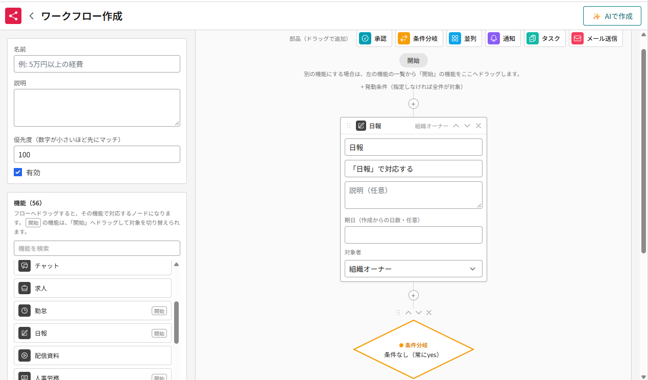Click the 開始 start node
Screen dimensions: 648x380
click(x=414, y=60)
